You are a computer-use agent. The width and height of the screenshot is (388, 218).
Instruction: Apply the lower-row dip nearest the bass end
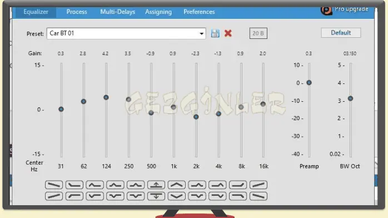pos(94,196)
